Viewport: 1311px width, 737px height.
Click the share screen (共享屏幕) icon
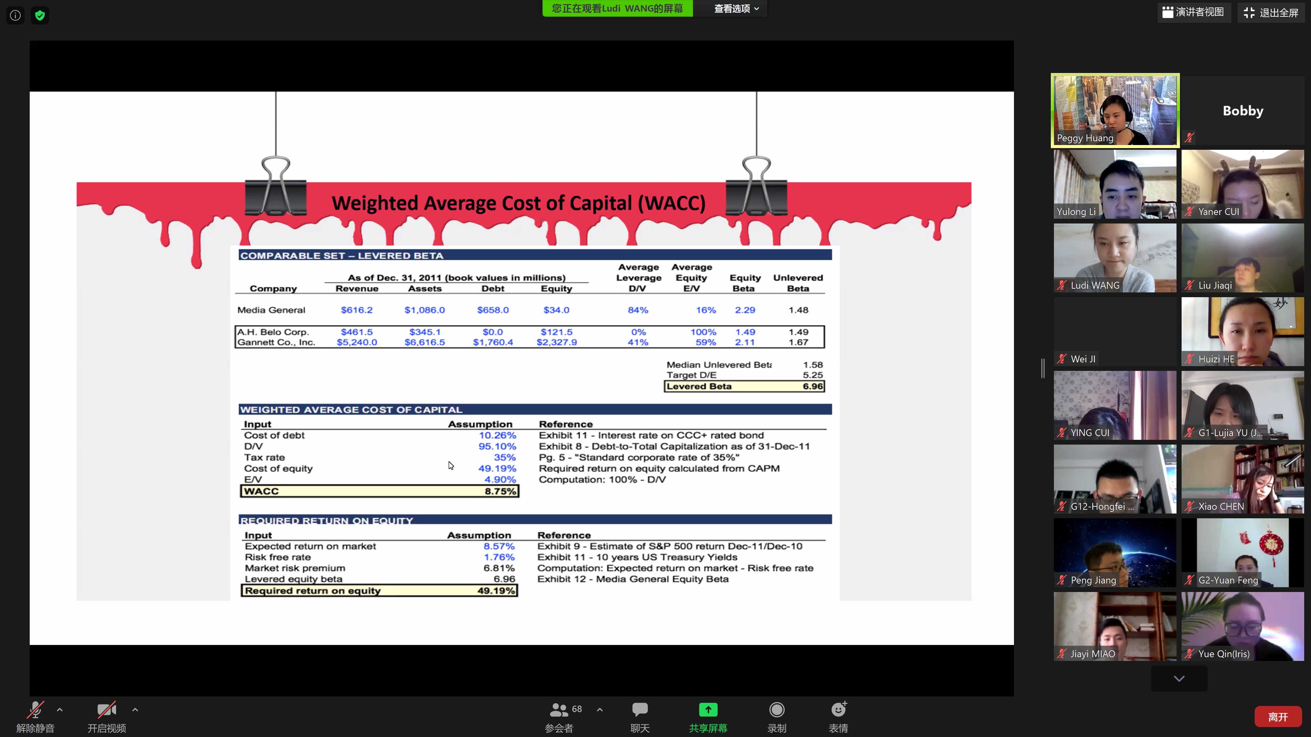708,710
